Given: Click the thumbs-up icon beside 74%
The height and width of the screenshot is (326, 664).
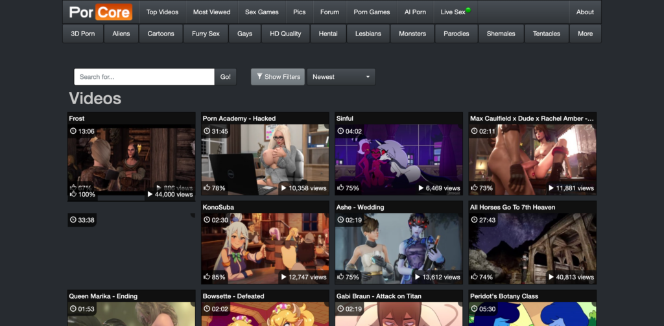Looking at the screenshot, I should (474, 277).
